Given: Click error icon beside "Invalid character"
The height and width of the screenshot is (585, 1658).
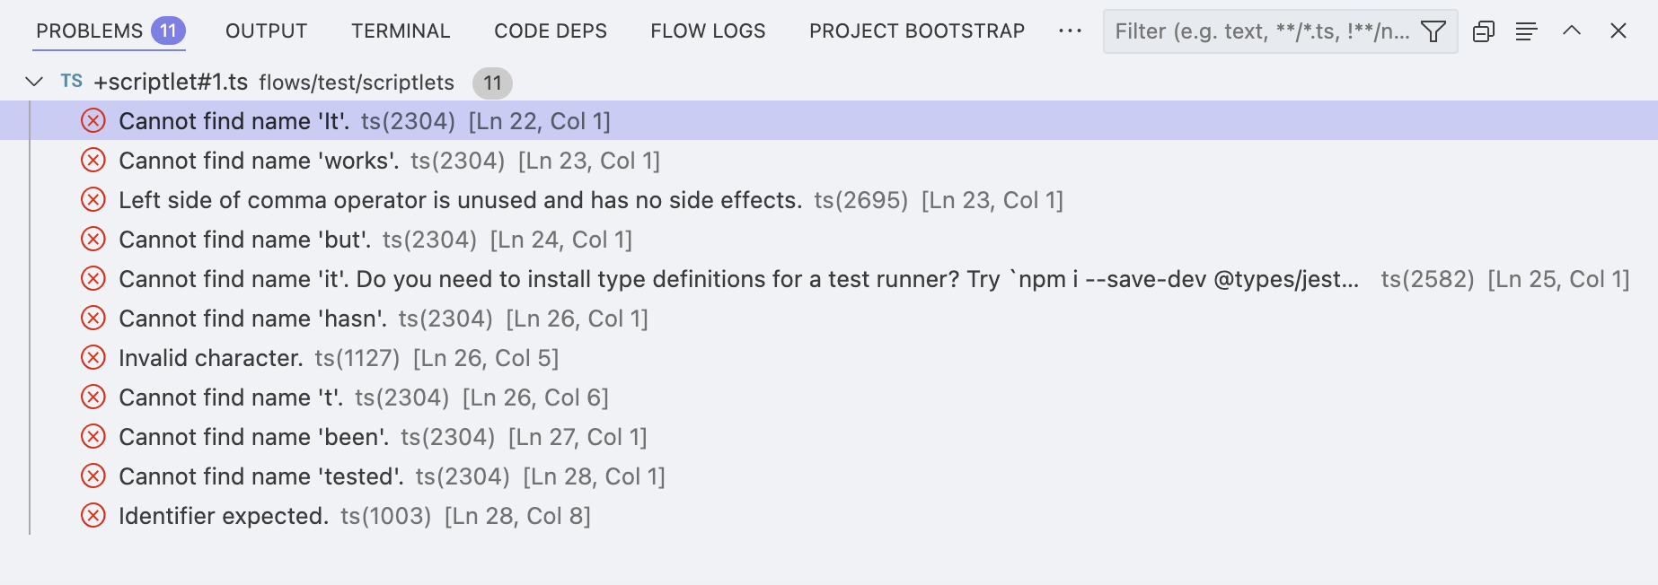Looking at the screenshot, I should point(93,358).
